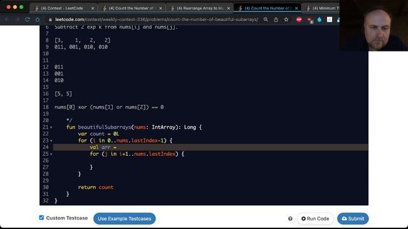Click the help question mark icon
The image size is (408, 229).
[290, 219]
